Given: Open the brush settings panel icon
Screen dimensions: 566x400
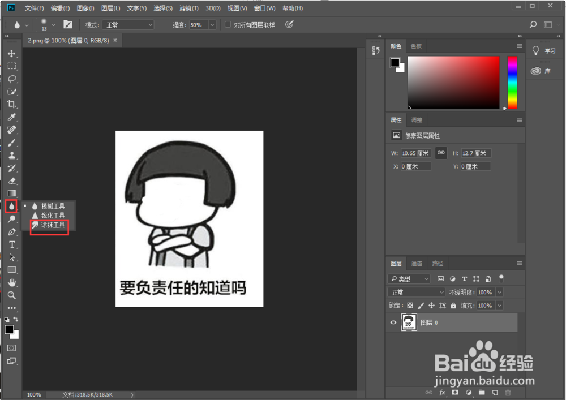Looking at the screenshot, I should (67, 24).
